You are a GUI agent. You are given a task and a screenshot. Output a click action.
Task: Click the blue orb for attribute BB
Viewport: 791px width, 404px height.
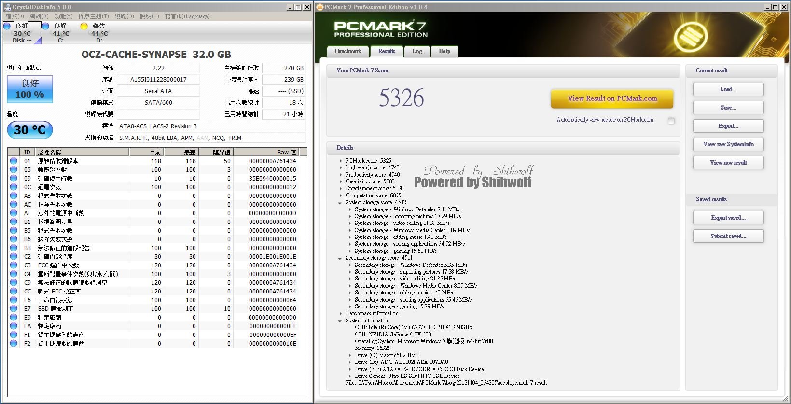14,248
